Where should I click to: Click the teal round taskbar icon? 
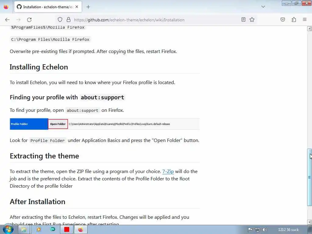pos(53,229)
